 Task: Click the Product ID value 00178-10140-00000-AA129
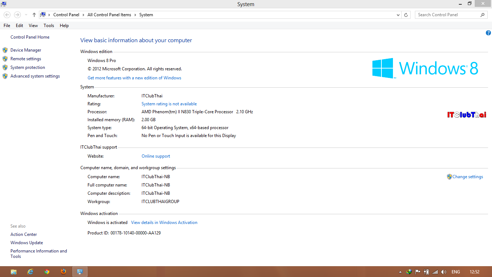[x=136, y=233]
